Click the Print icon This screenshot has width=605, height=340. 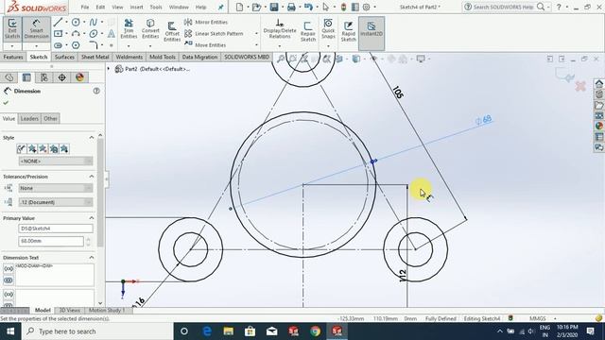coord(291,7)
